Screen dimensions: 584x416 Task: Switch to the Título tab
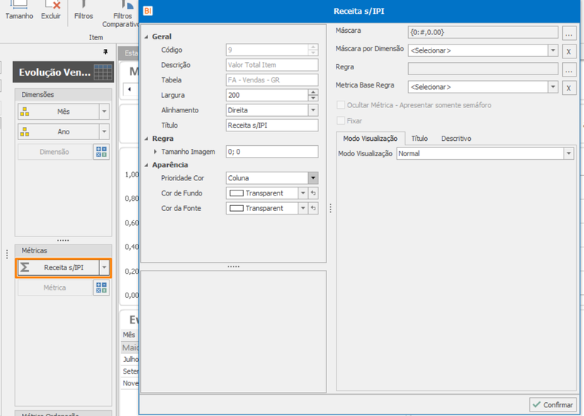coord(419,139)
